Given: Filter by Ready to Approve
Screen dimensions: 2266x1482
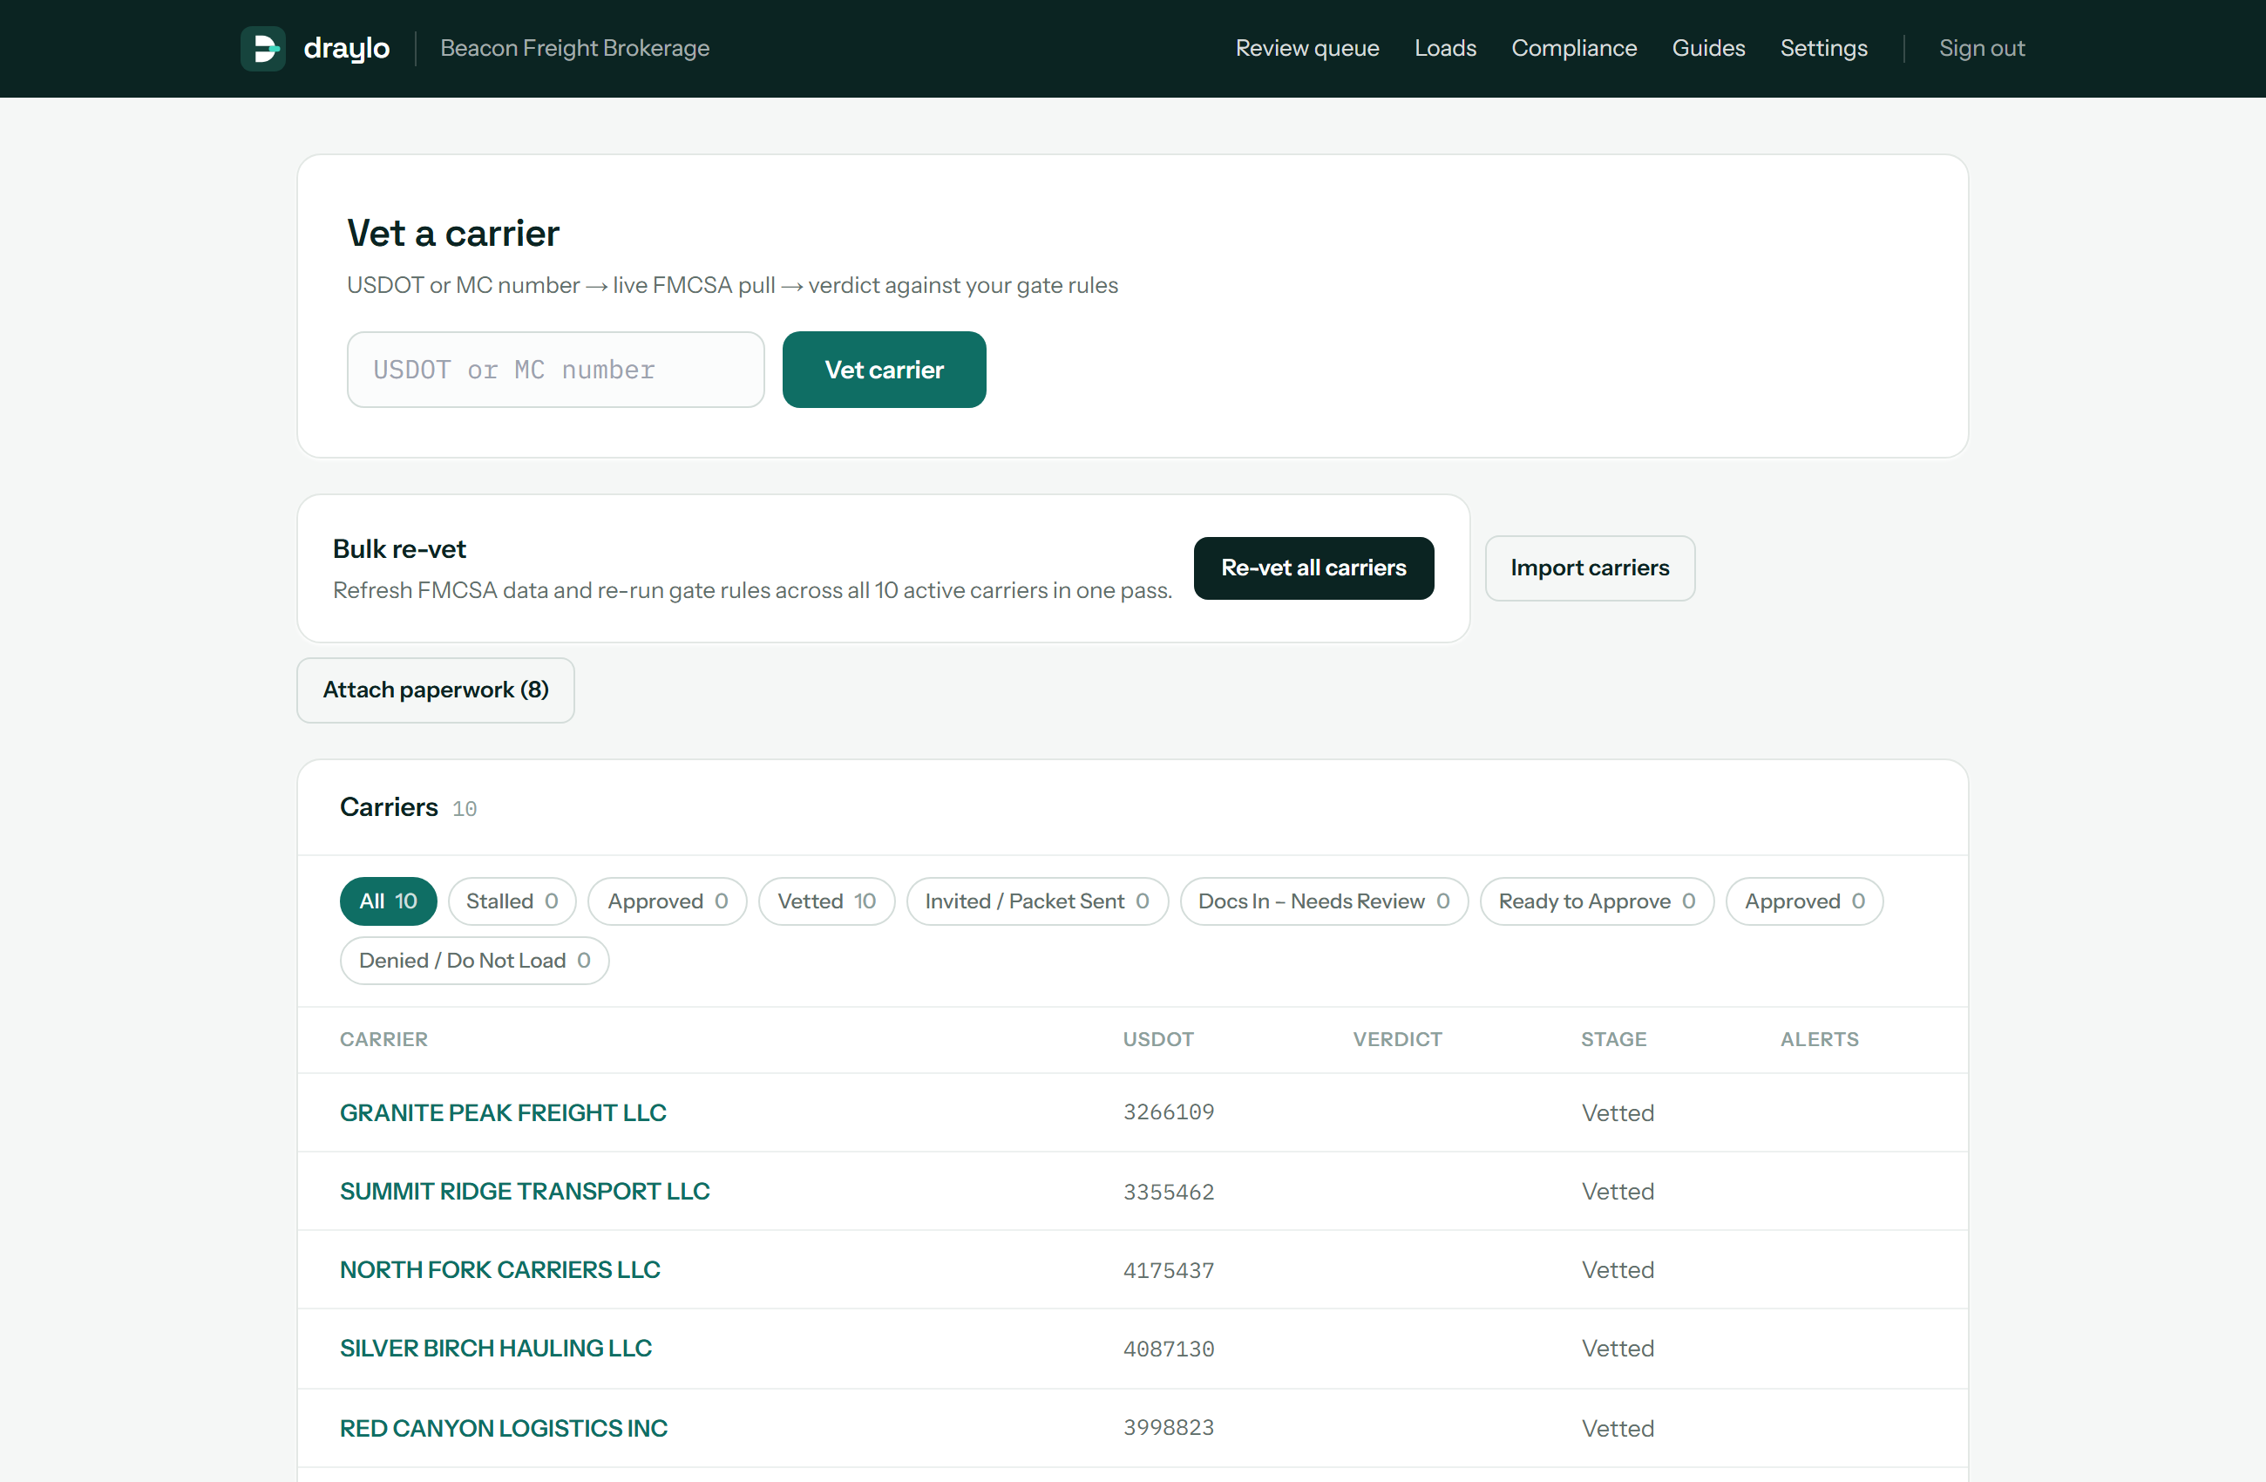Looking at the screenshot, I should tap(1596, 901).
